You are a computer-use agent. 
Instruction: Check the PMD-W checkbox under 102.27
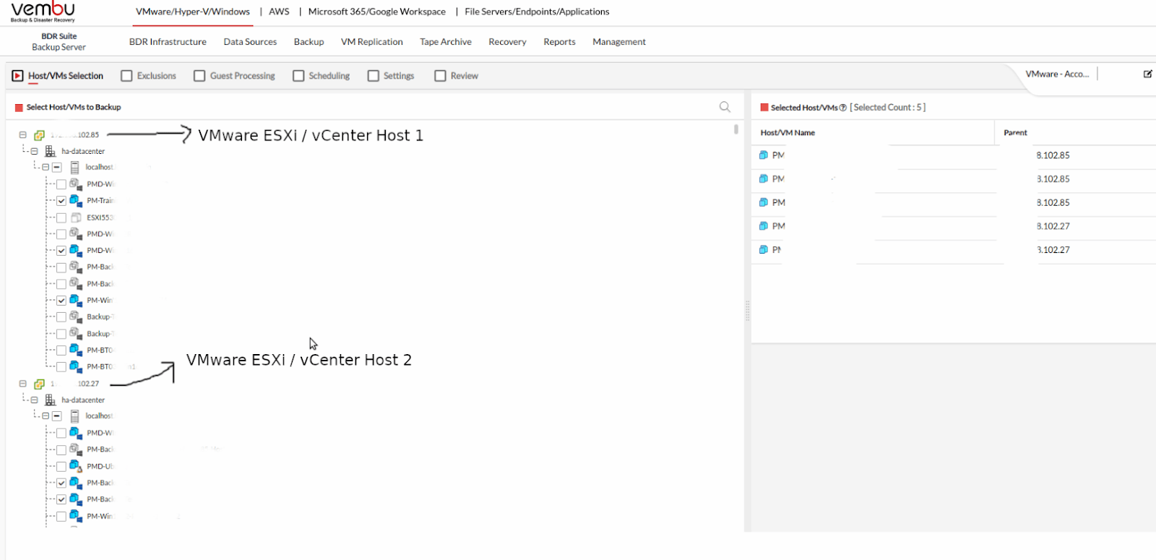[x=61, y=434]
